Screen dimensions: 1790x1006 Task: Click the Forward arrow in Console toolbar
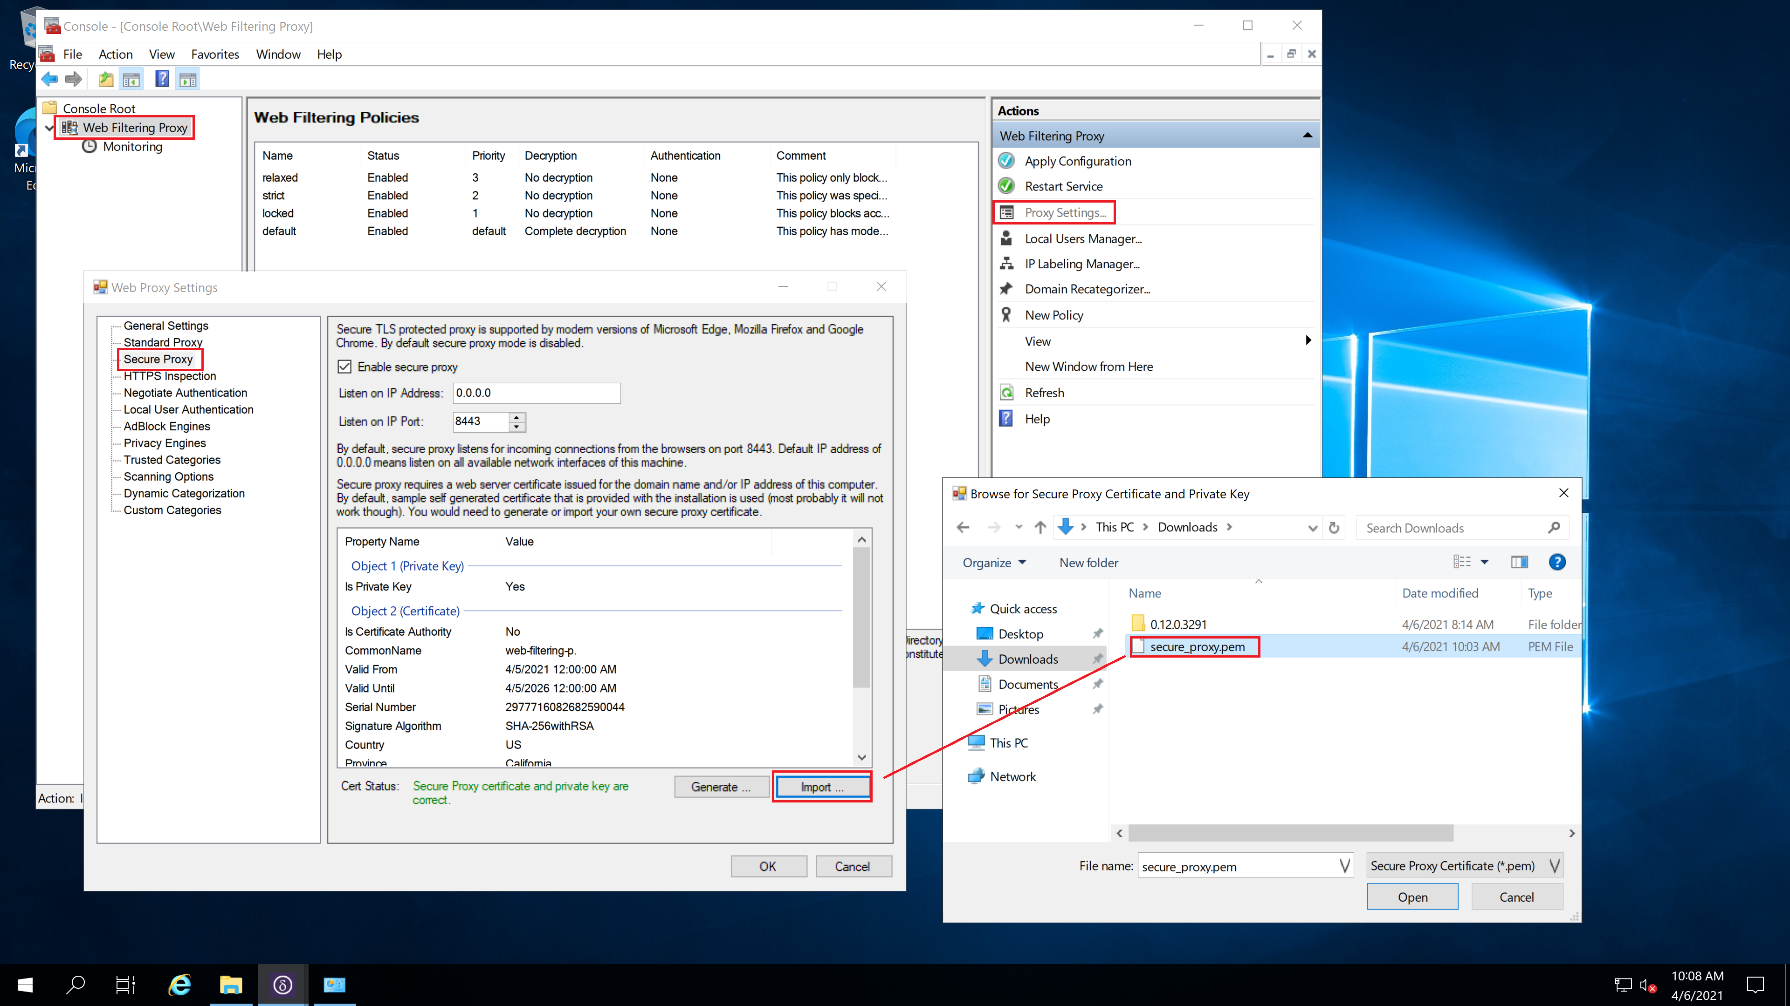tap(74, 80)
